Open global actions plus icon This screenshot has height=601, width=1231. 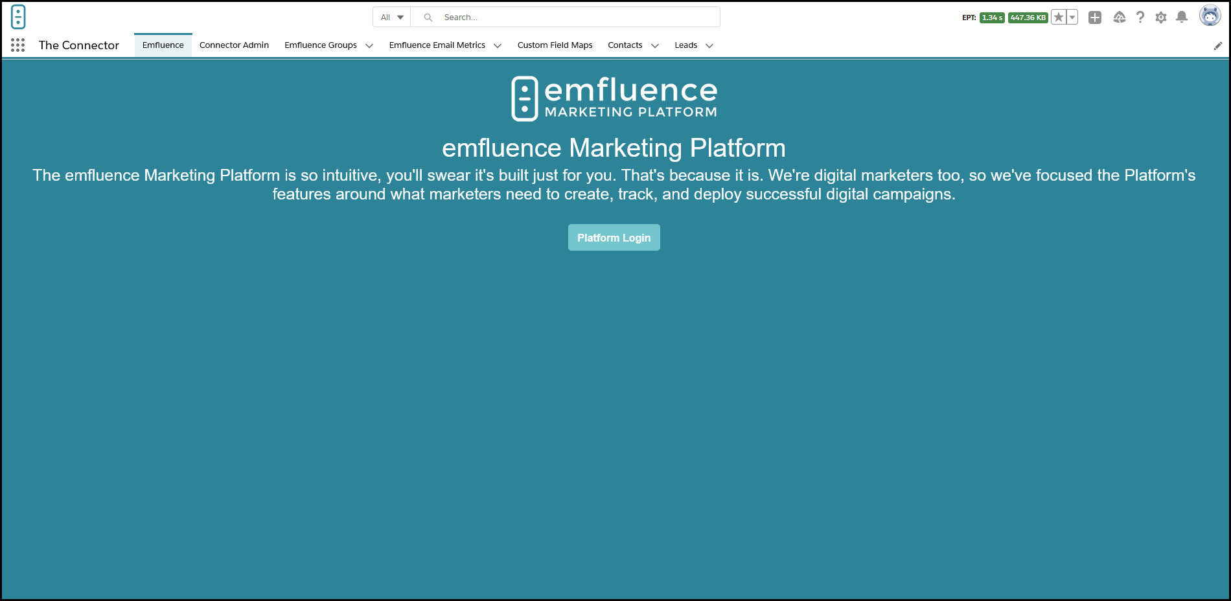[1095, 17]
